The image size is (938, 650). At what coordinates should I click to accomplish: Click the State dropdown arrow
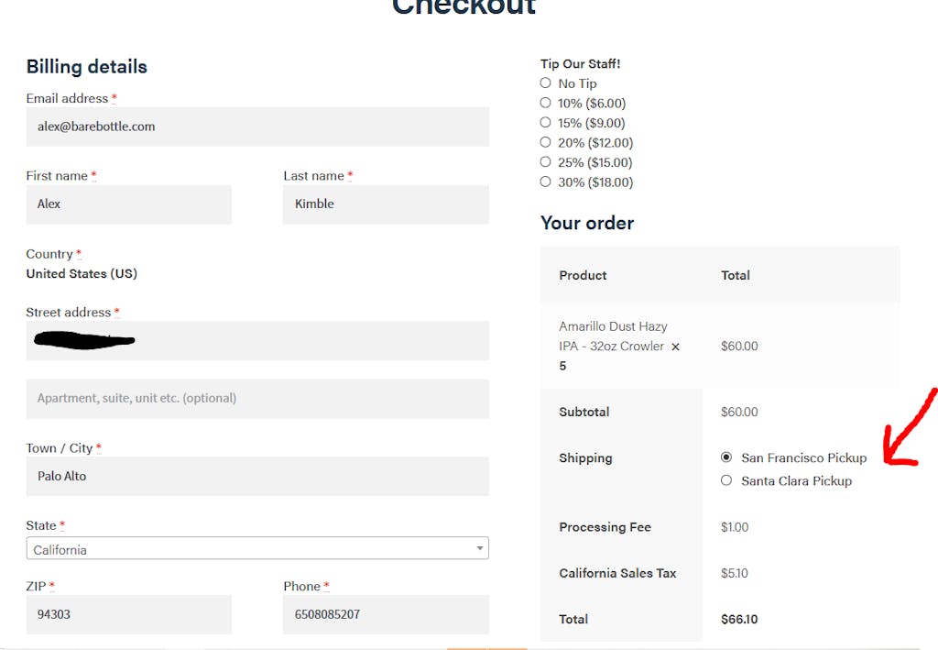click(479, 549)
